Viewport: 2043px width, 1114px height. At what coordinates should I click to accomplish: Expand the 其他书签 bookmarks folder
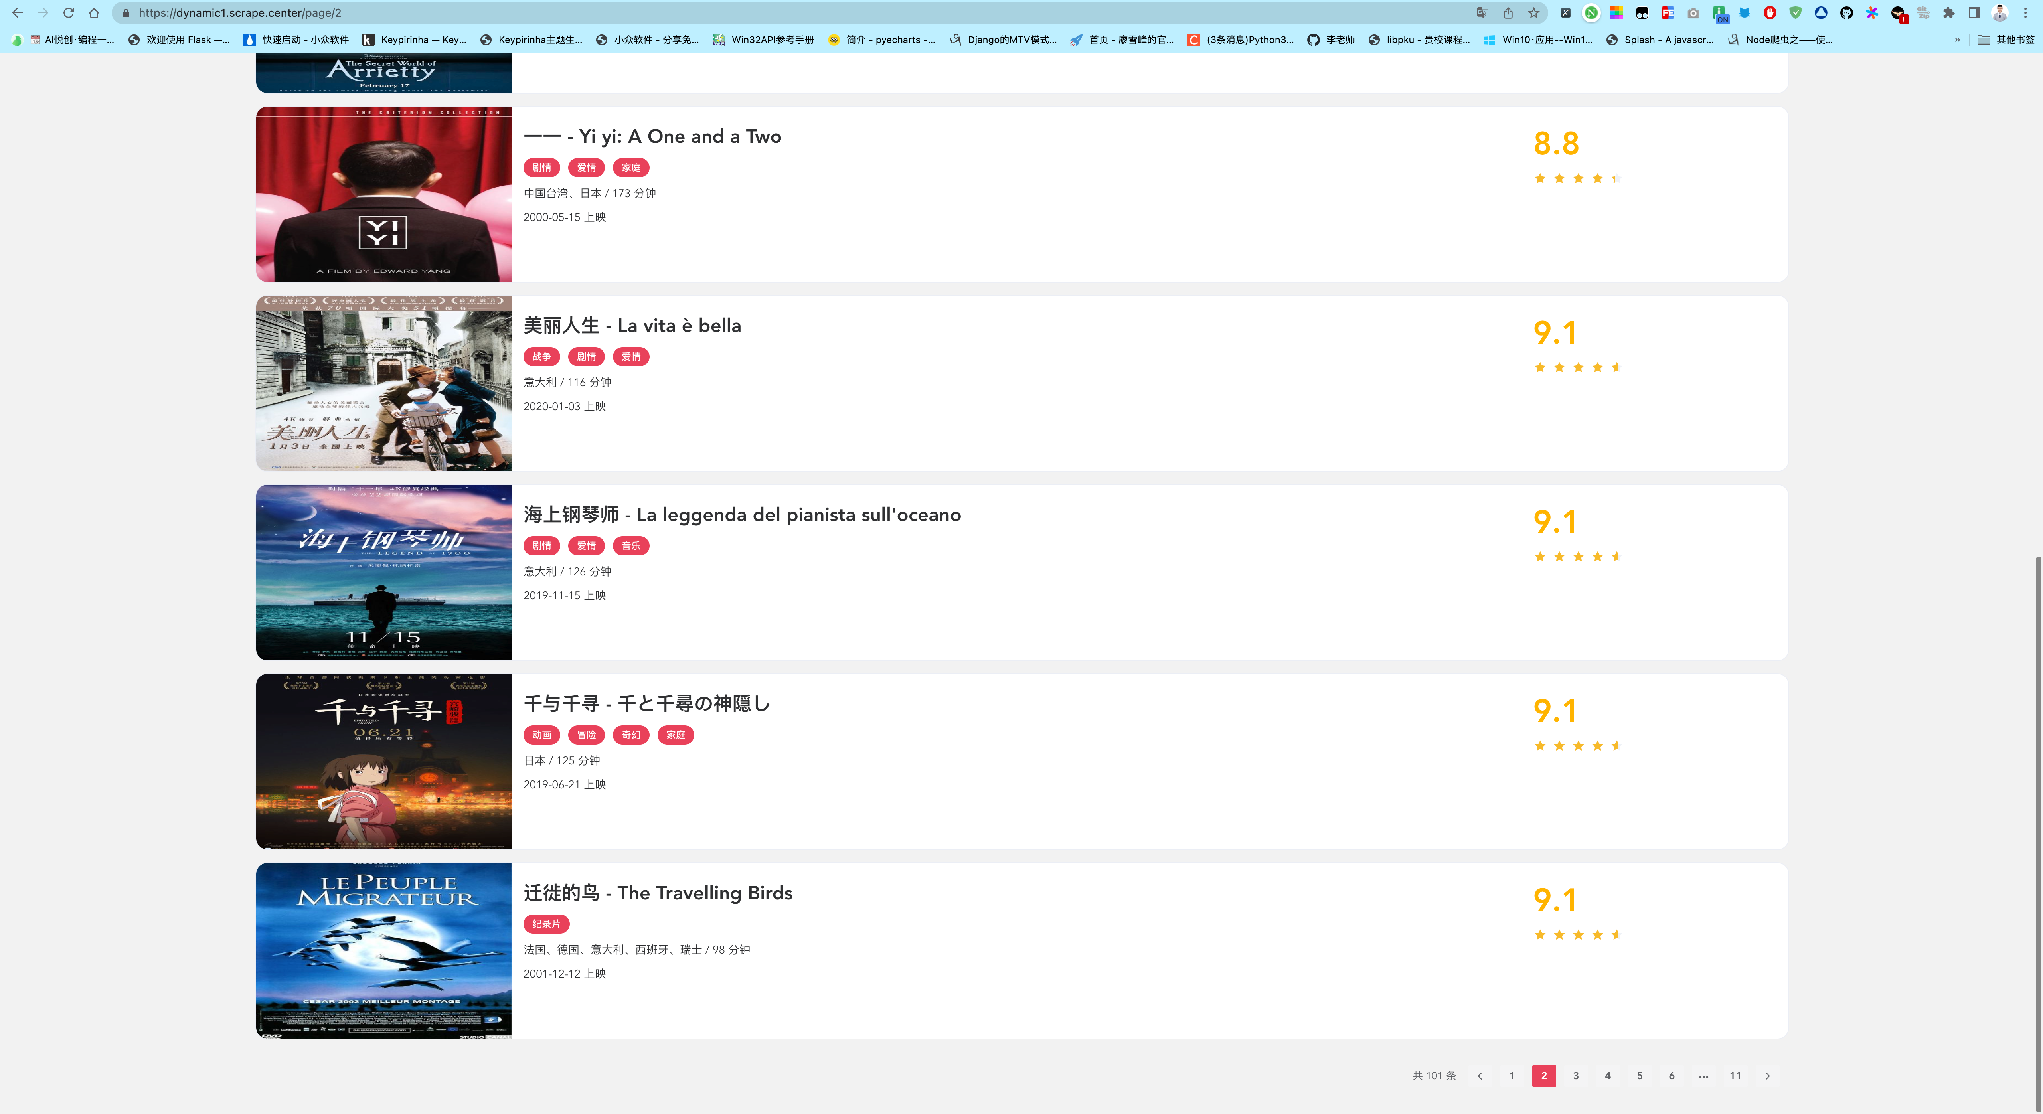(x=2006, y=40)
